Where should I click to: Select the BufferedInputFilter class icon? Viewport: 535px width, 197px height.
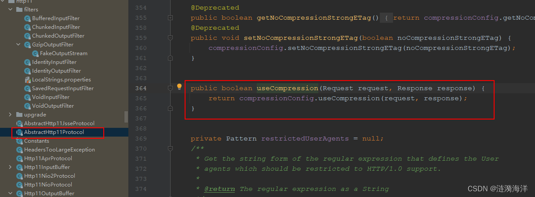27,18
